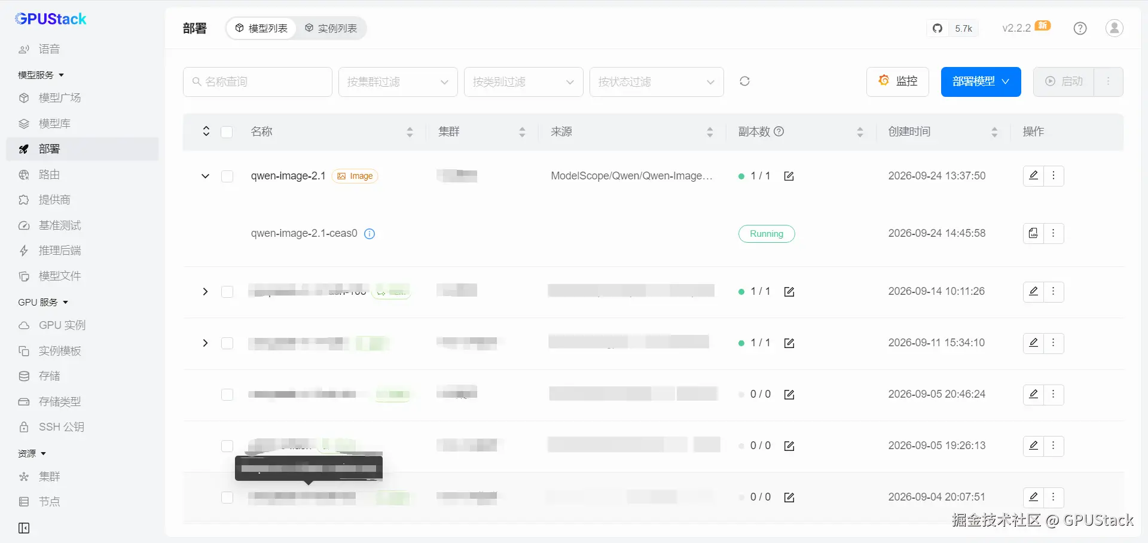
Task: Focus the 名称查询 search field
Action: point(258,82)
